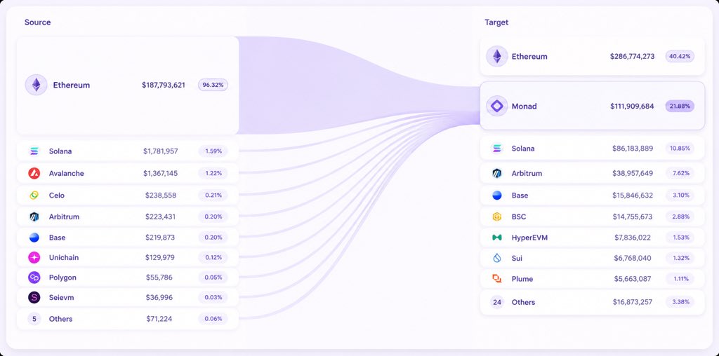Click the 0.06% Others source percentage

pyautogui.click(x=213, y=319)
